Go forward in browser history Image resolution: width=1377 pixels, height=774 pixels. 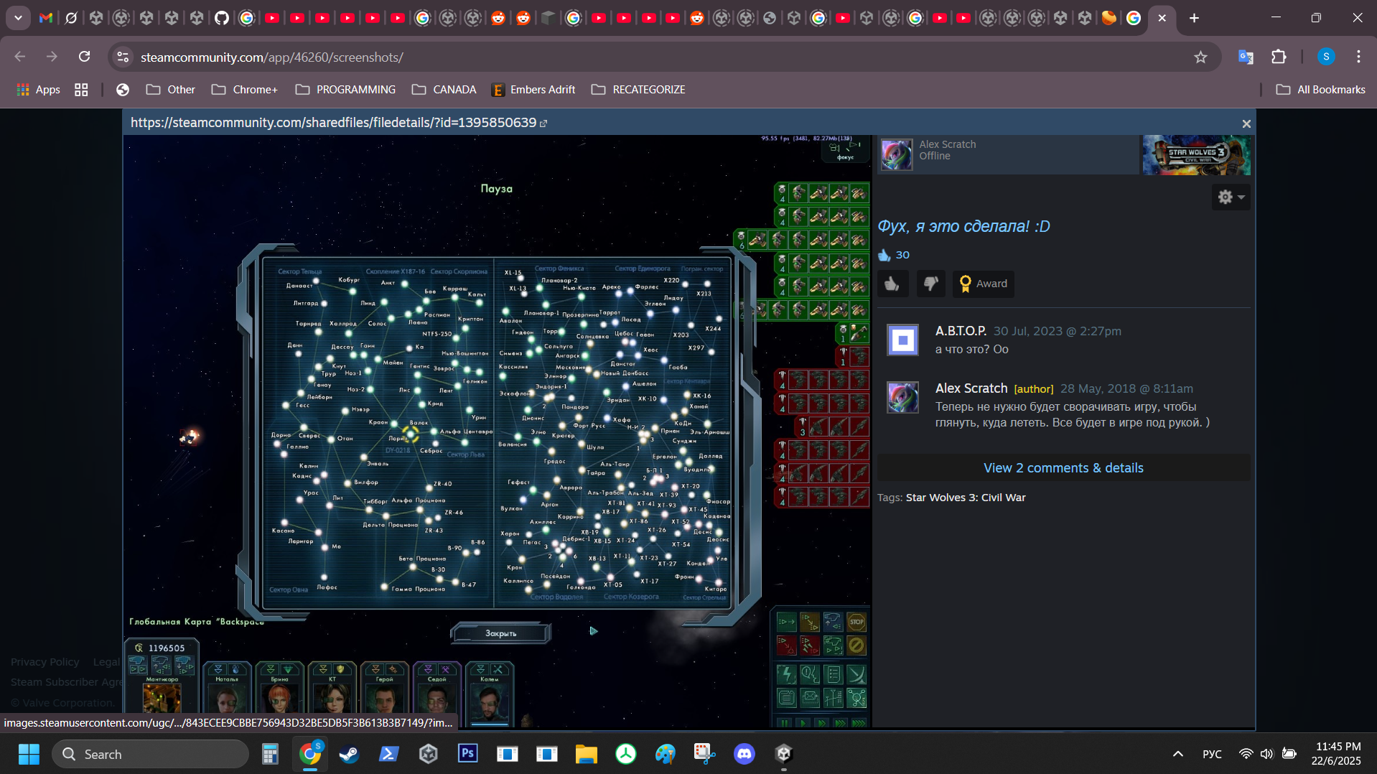(52, 57)
